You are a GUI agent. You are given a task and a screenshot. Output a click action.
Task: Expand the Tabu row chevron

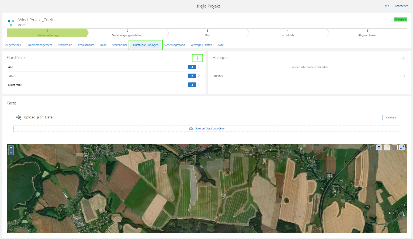coord(199,76)
